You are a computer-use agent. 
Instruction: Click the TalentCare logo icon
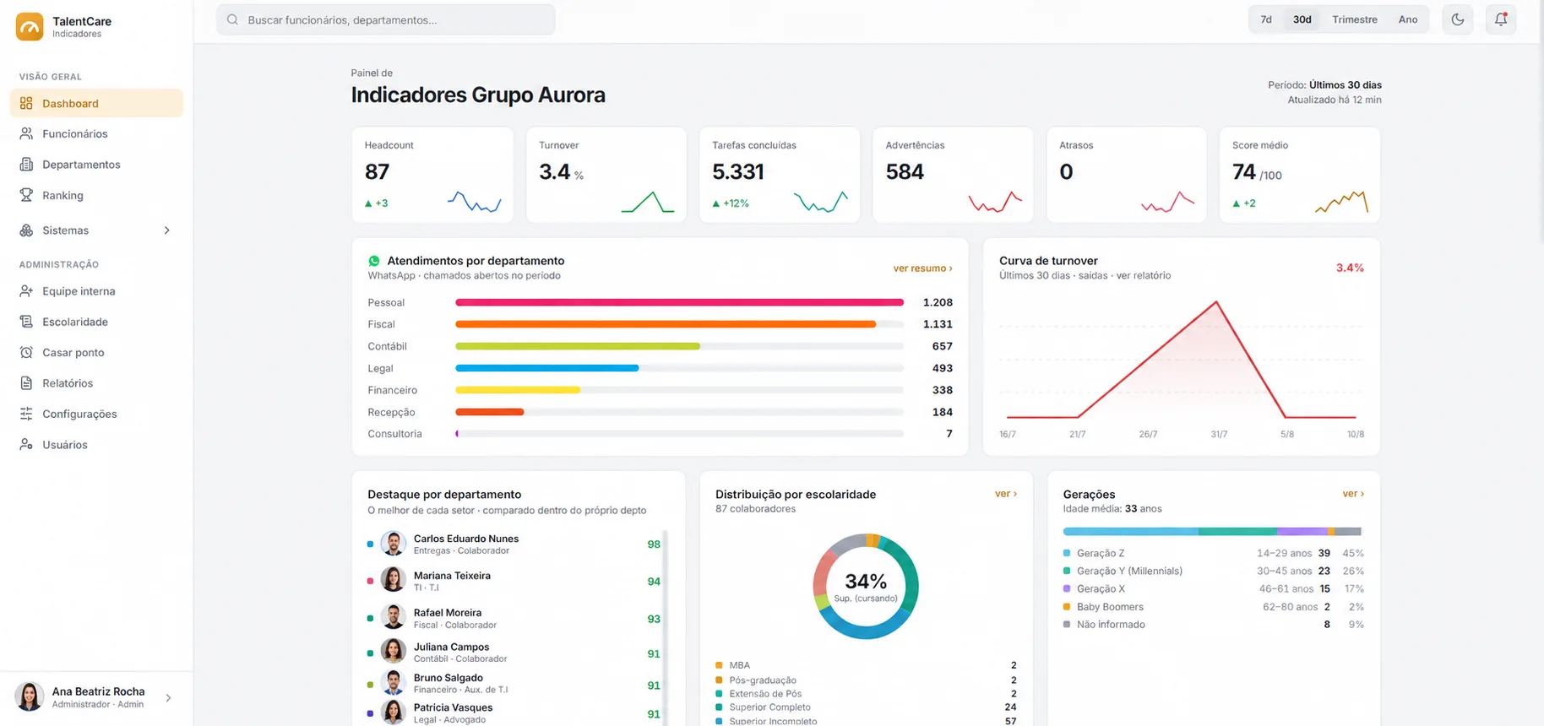(x=30, y=26)
